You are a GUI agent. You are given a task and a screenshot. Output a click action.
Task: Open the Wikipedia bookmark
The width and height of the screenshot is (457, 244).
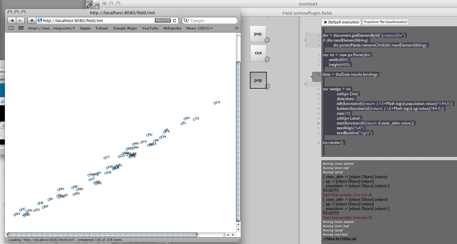[x=172, y=28]
